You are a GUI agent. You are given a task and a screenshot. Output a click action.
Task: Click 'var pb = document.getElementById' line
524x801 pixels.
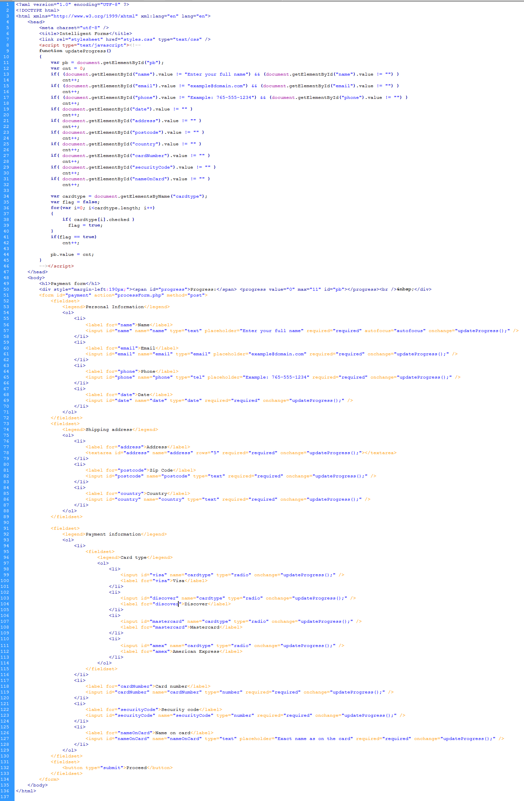coord(107,63)
